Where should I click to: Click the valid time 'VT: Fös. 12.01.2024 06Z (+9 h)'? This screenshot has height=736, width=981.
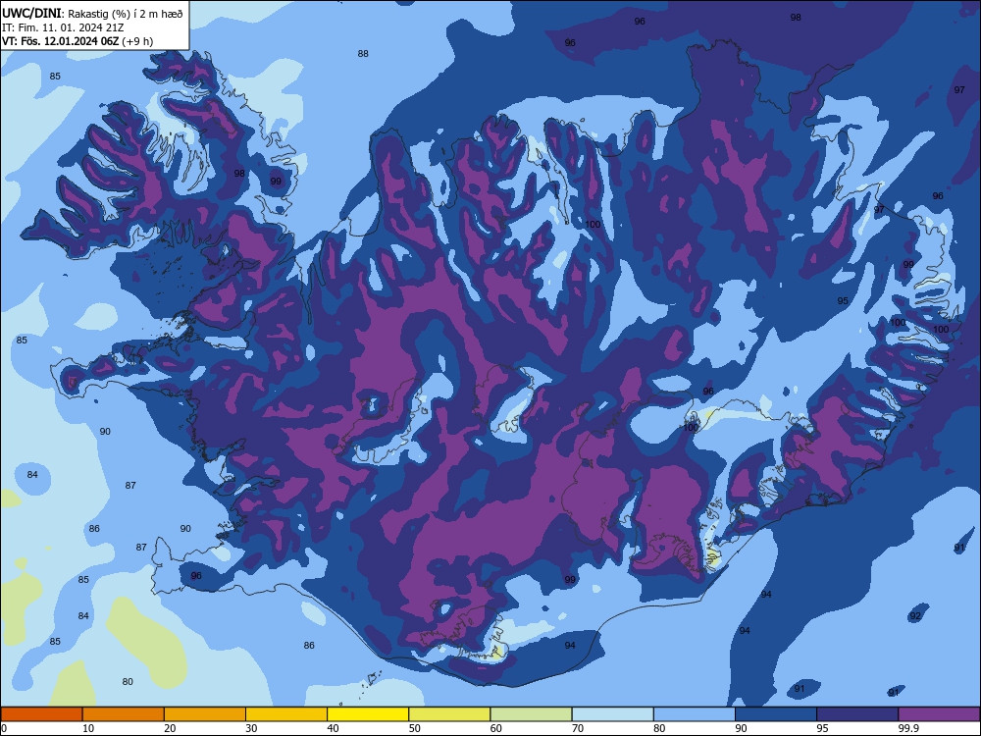(77, 41)
